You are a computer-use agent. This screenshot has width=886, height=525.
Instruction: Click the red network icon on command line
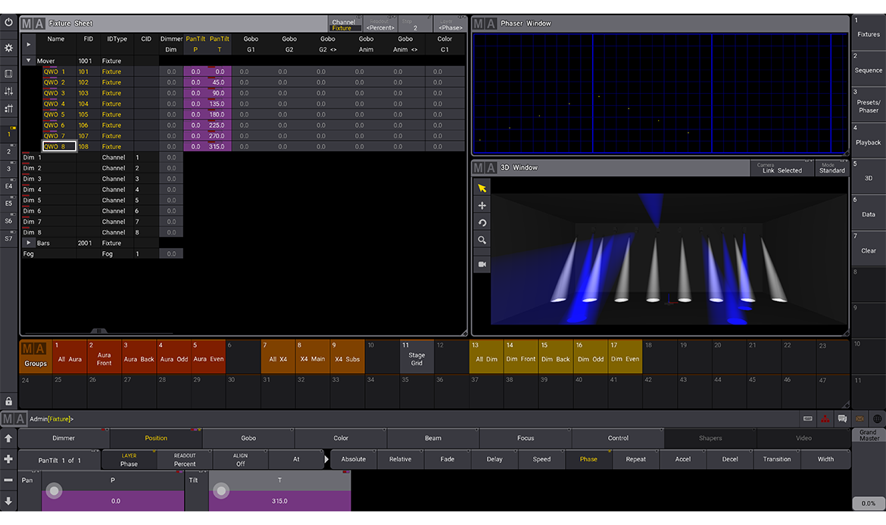coord(825,419)
